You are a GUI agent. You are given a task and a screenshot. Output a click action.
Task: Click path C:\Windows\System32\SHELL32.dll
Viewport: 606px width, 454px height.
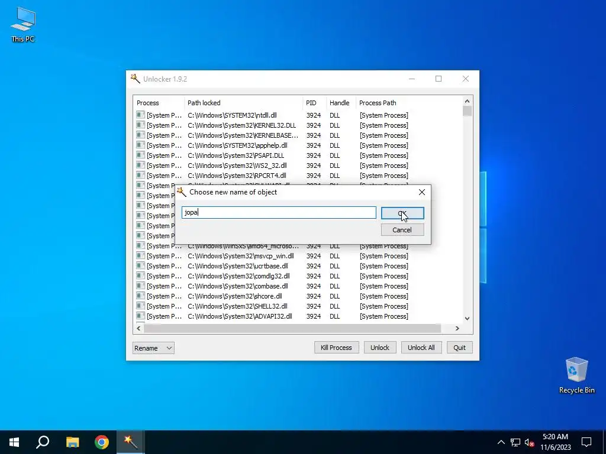238,306
